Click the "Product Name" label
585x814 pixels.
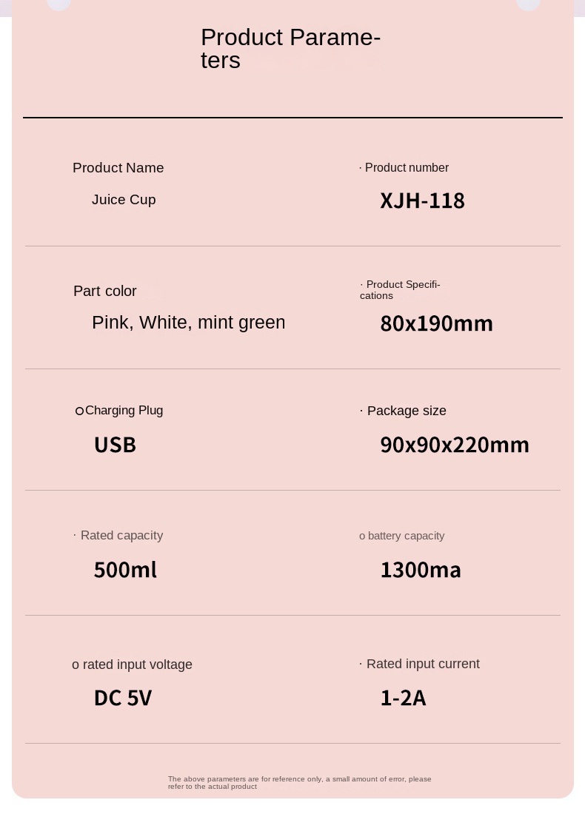click(x=118, y=168)
